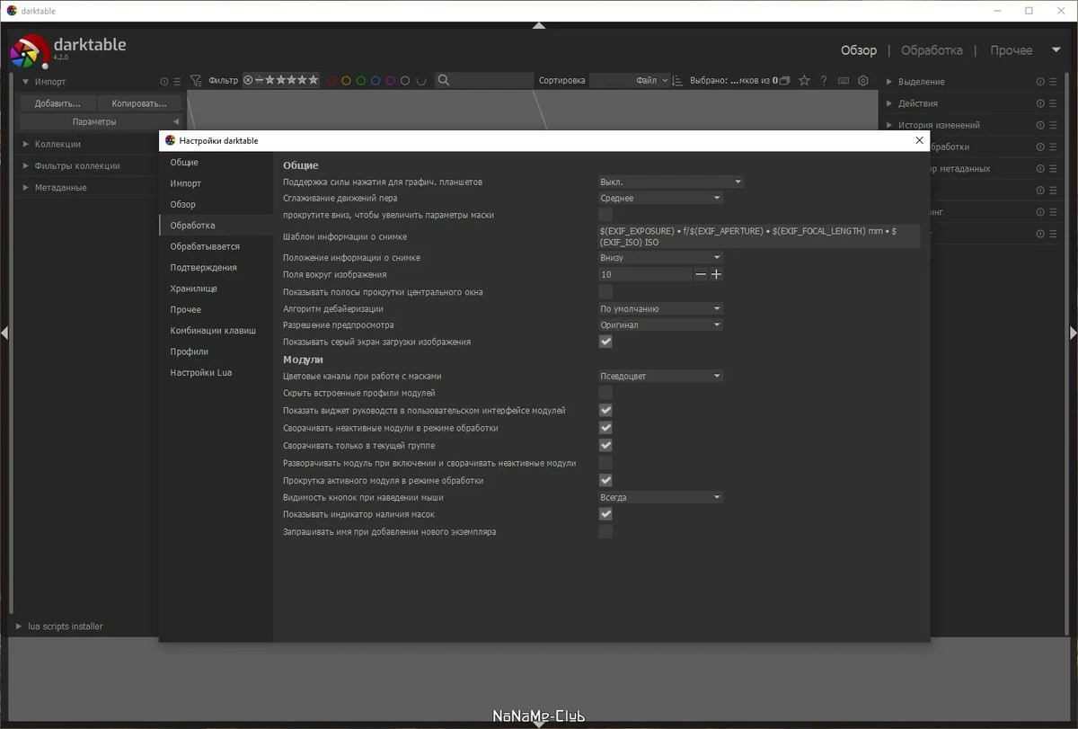Open Поддержка силы нажатия dropdown (Выкл.)
1078x729 pixels.
[x=671, y=182]
